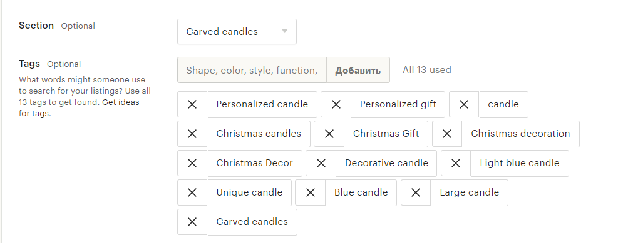Remove the Large candle tag
Viewport: 628px width, 243px height.
[416, 192]
